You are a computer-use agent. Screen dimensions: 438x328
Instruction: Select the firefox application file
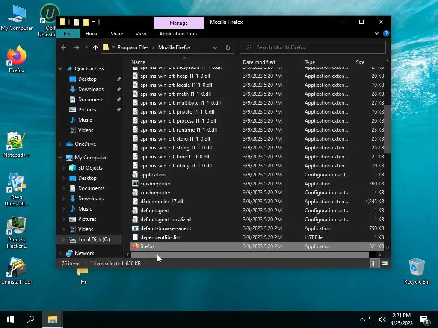pyautogui.click(x=257, y=246)
